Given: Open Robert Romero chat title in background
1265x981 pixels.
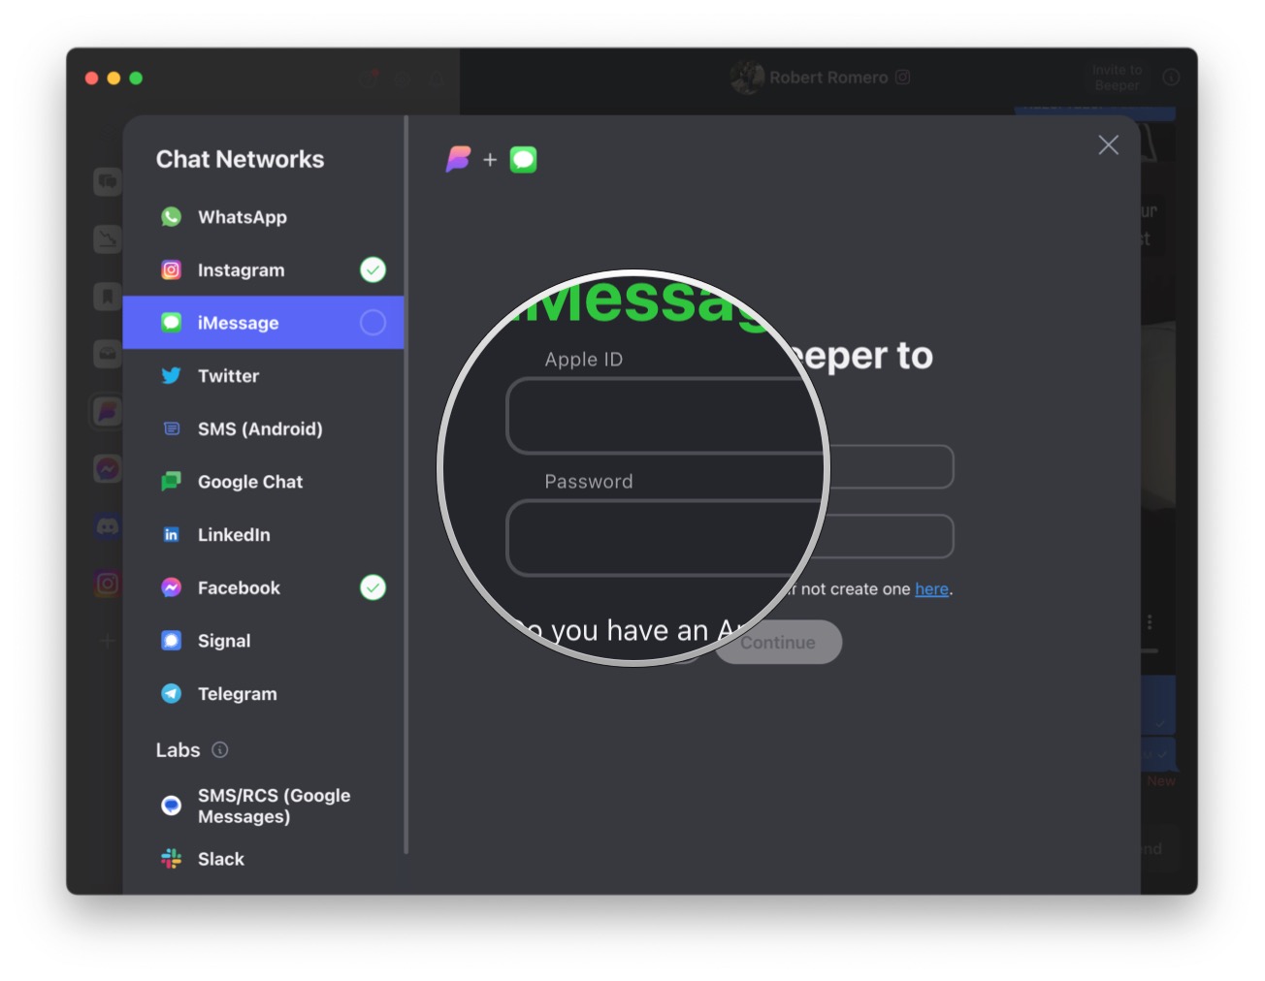Looking at the screenshot, I should pos(829,78).
